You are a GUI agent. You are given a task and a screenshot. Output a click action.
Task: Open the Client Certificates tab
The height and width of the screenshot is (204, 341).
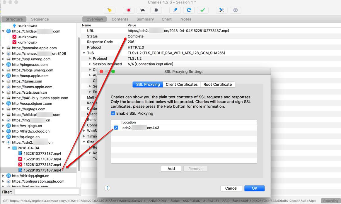(x=182, y=85)
